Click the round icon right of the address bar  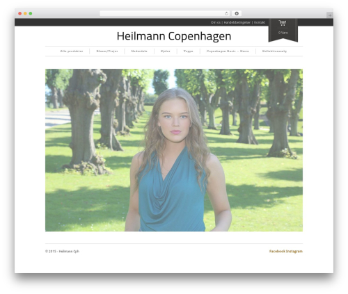pyautogui.click(x=237, y=13)
